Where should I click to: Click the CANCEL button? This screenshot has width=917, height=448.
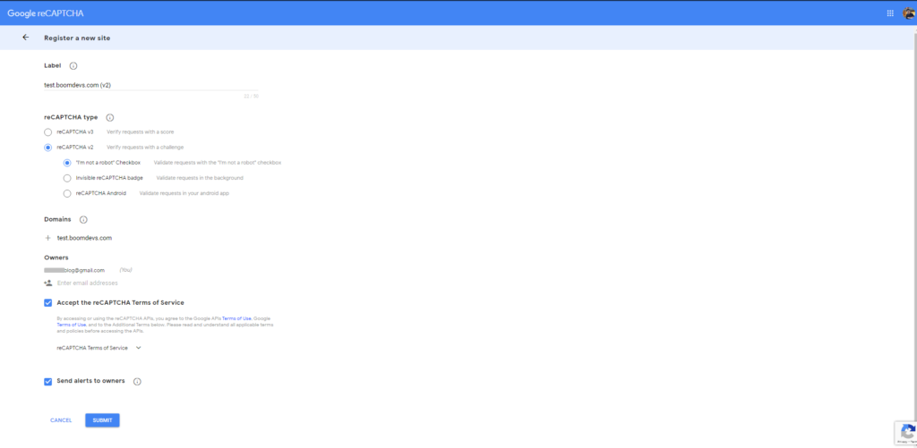(61, 420)
